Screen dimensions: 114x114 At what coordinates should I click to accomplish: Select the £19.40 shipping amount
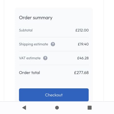click(x=83, y=44)
